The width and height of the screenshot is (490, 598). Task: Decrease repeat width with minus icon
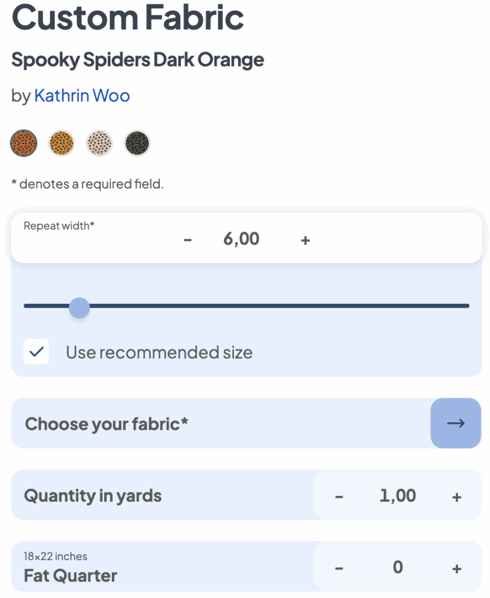click(x=188, y=240)
